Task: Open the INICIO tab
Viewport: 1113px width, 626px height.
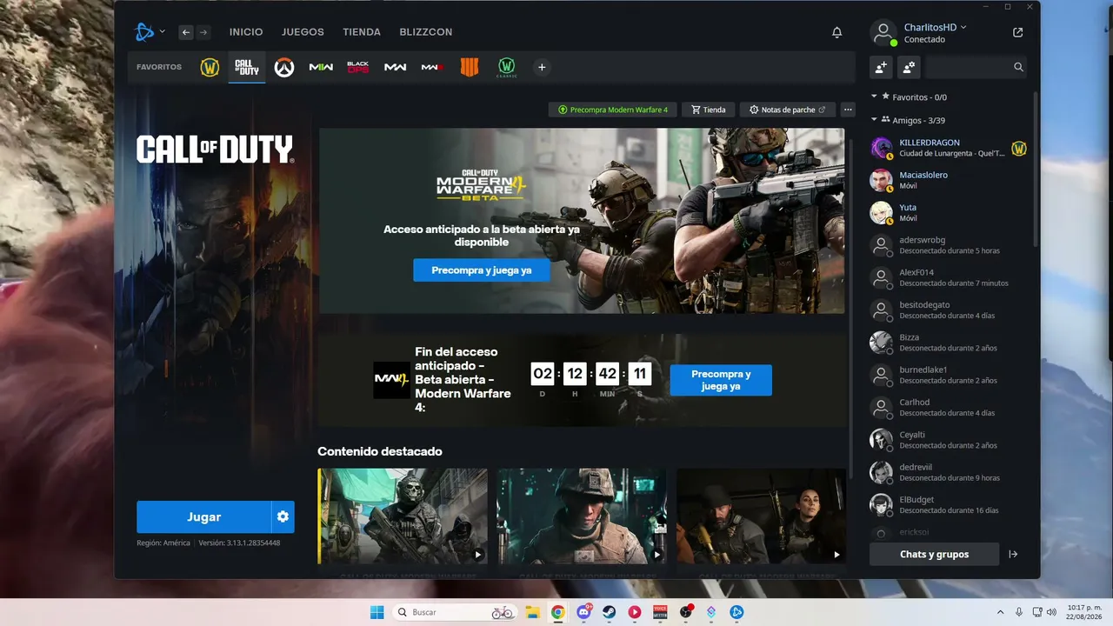Action: pos(246,32)
